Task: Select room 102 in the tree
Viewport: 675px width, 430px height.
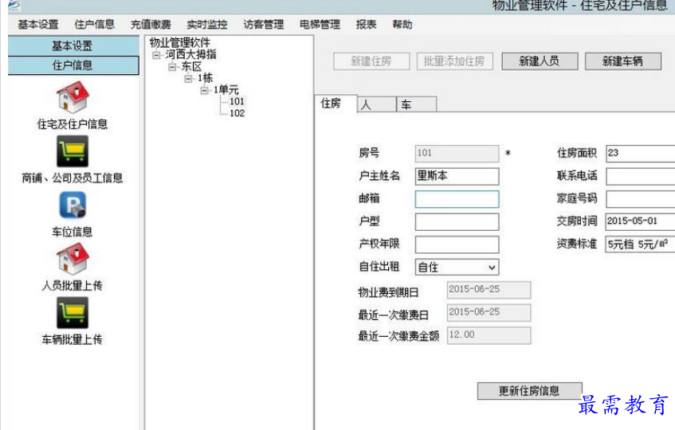Action: pyautogui.click(x=237, y=113)
